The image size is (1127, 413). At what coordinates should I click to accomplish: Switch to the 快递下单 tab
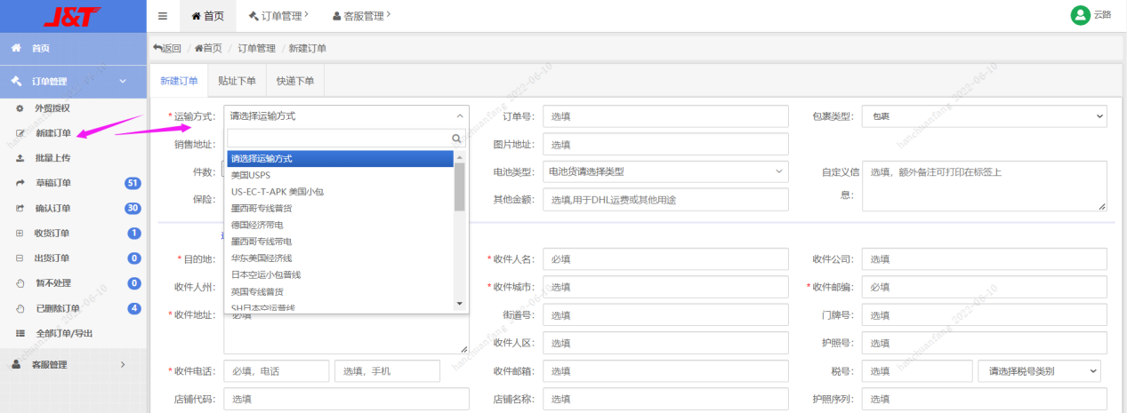(x=295, y=81)
